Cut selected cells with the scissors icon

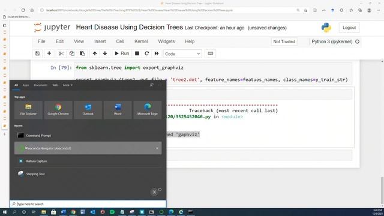pyautogui.click(x=61, y=53)
